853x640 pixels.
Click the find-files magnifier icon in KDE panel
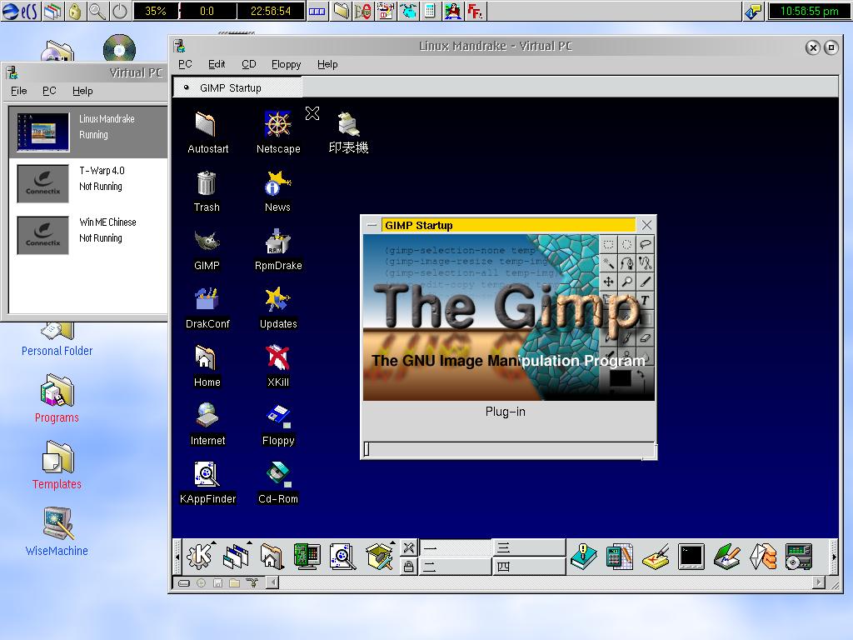click(x=342, y=556)
